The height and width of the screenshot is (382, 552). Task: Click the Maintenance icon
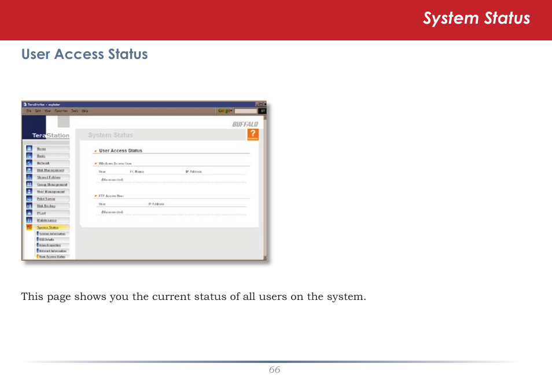point(29,220)
